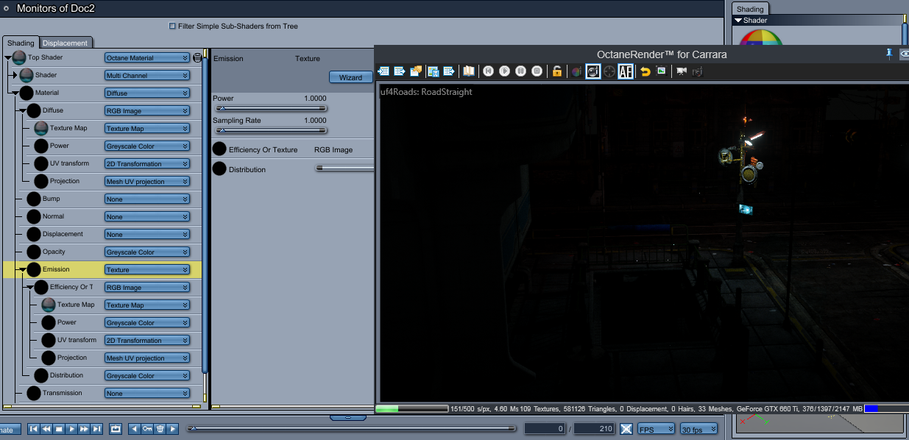Viewport: 909px width, 440px height.
Task: Pause the Octane render
Action: 520,71
